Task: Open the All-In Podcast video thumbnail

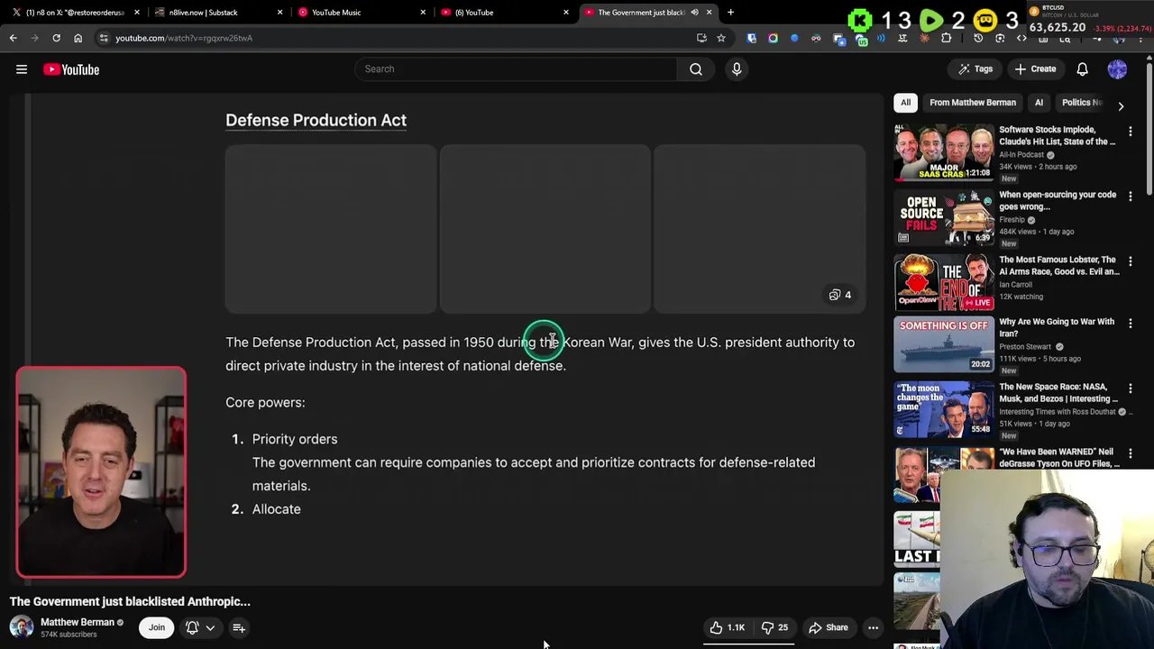Action: tap(943, 152)
